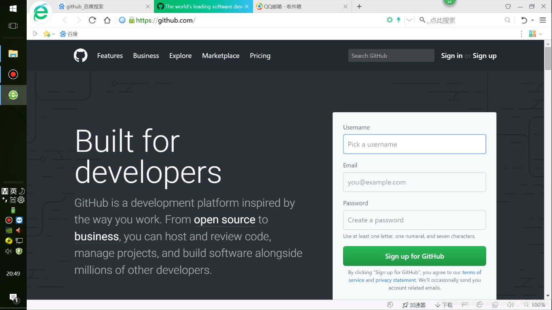Open the Windows Start button
This screenshot has height=310, width=552.
coord(13,8)
